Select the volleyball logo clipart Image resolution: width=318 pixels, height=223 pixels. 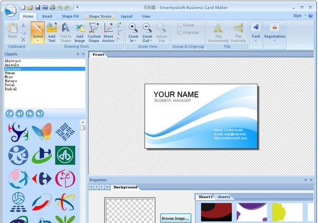[18, 202]
